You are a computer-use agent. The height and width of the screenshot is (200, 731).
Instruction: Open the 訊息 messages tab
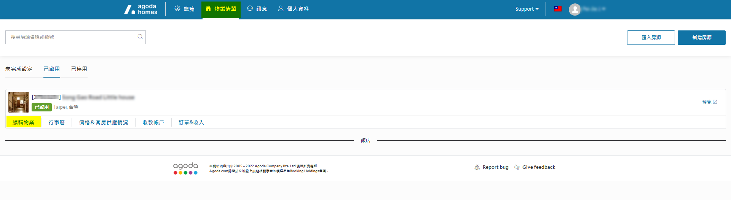click(x=257, y=9)
